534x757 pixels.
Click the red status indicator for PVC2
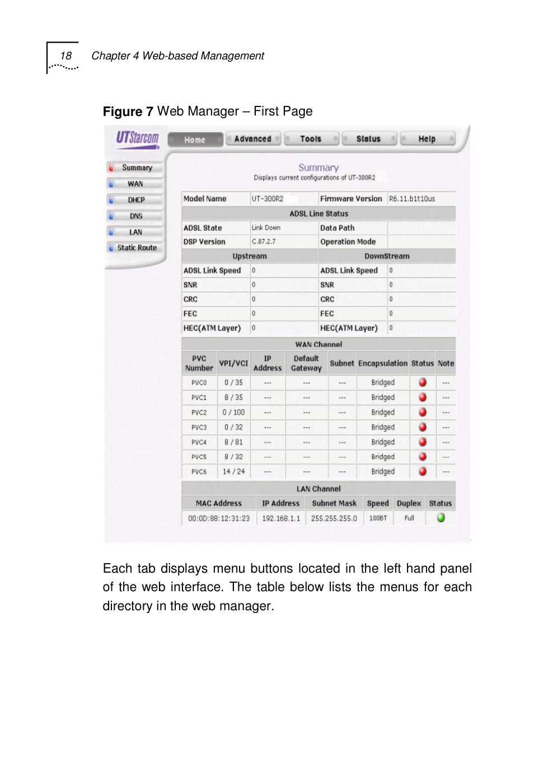tap(423, 412)
